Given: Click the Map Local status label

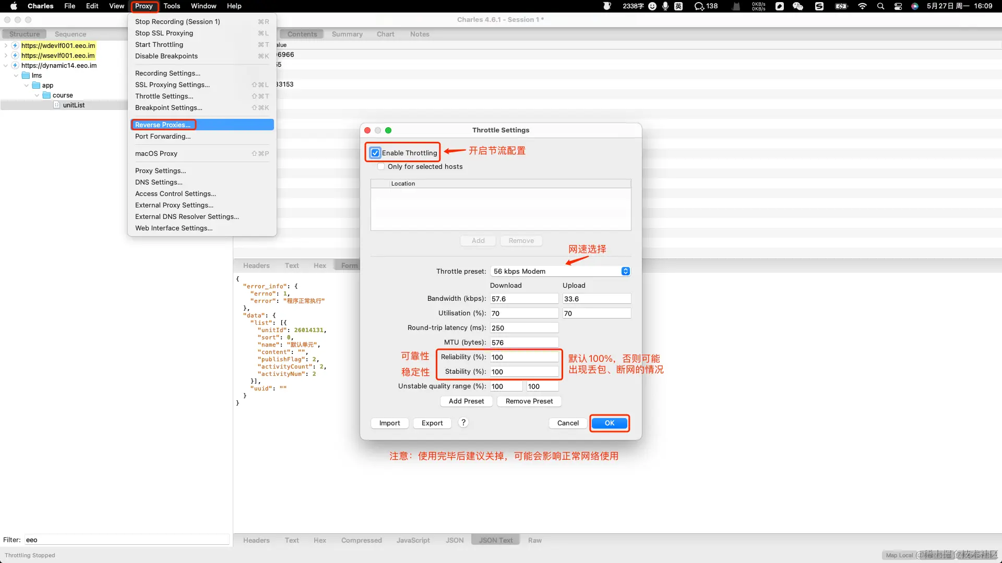Looking at the screenshot, I should coord(899,555).
